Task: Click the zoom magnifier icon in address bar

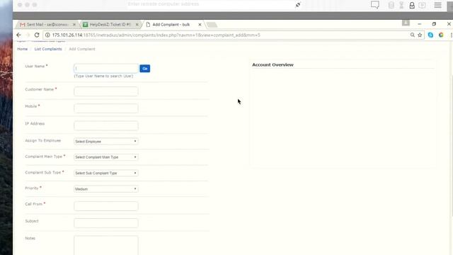Action: click(412, 35)
